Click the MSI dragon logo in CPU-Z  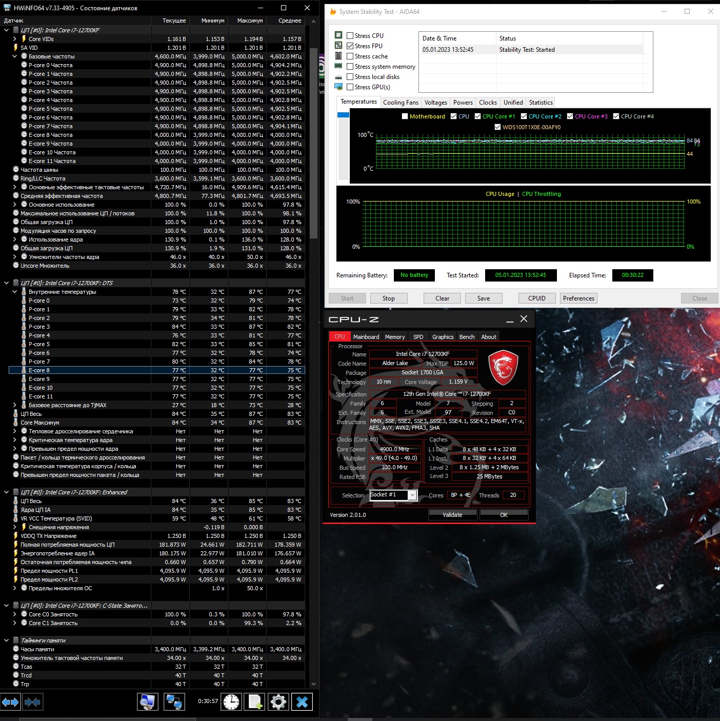[x=503, y=367]
